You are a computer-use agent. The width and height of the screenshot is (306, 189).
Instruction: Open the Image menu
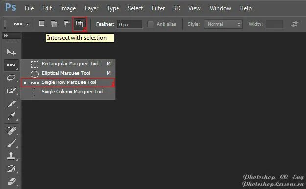tap(68, 8)
